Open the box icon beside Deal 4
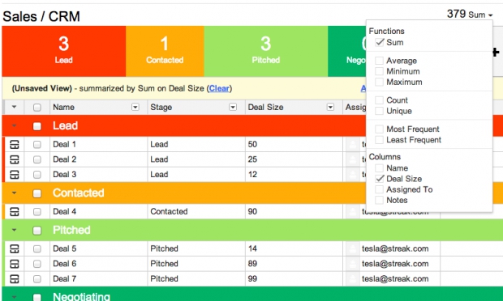 (15, 212)
